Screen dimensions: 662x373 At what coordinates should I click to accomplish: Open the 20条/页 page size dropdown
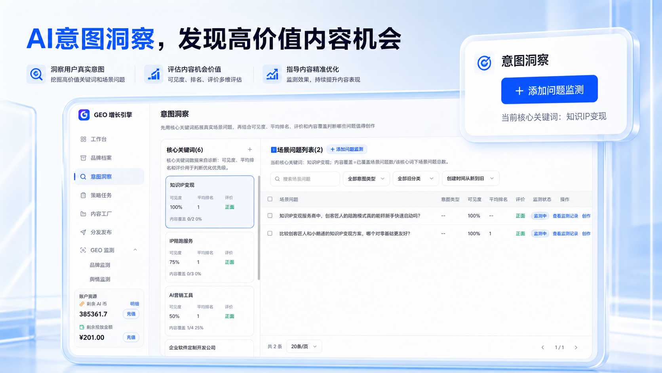click(304, 346)
